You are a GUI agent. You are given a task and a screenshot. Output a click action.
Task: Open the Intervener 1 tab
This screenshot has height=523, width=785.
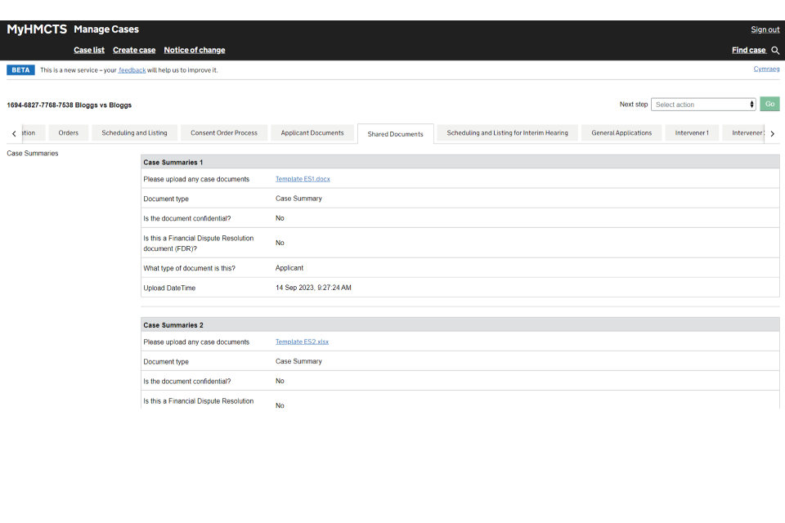692,133
